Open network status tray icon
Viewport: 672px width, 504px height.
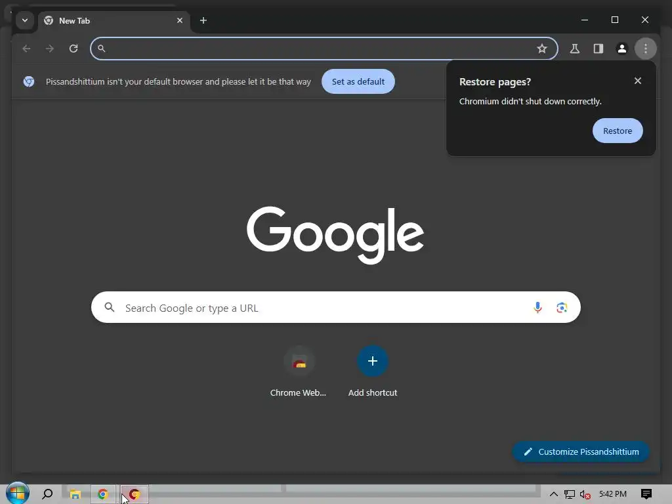pyautogui.click(x=569, y=494)
